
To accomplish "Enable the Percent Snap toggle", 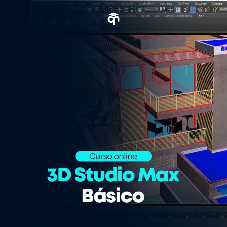I will (x=200, y=10).
